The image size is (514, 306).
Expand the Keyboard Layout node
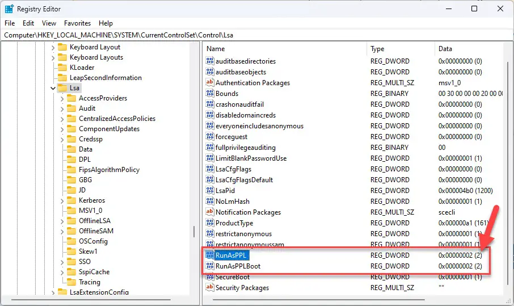point(53,47)
